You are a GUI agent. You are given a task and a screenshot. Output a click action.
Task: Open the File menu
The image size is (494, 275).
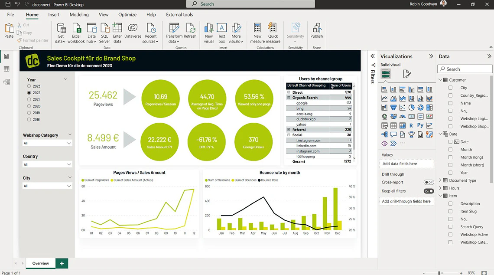point(11,14)
